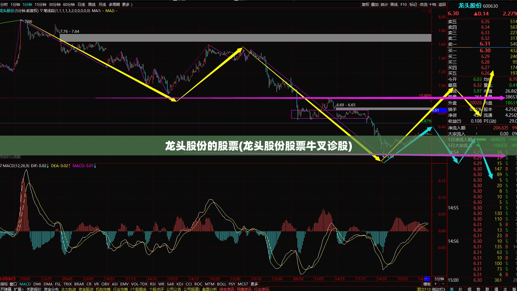The height and width of the screenshot is (291, 517).
Task: Open the 资金分布 fund distribution
Action: 51,289
